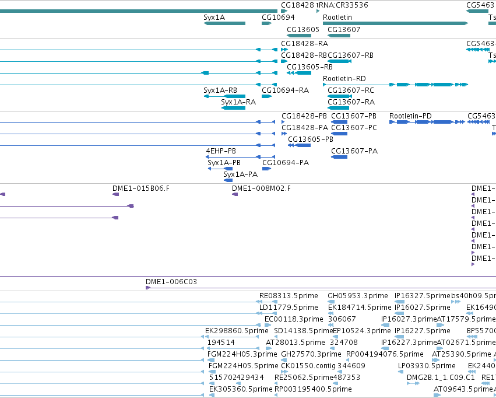The width and height of the screenshot is (496, 398).
Task: Click the 344609 feature label
Action: [x=351, y=366]
